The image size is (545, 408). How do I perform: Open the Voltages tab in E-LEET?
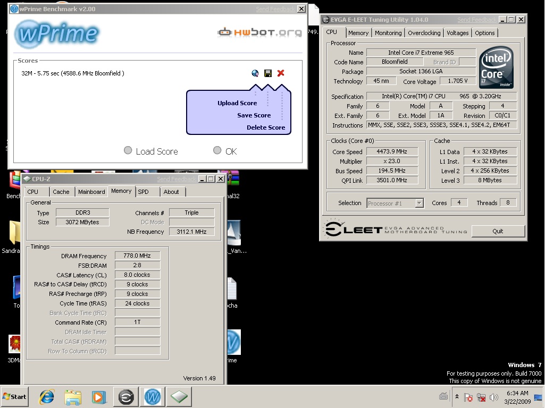click(x=457, y=32)
